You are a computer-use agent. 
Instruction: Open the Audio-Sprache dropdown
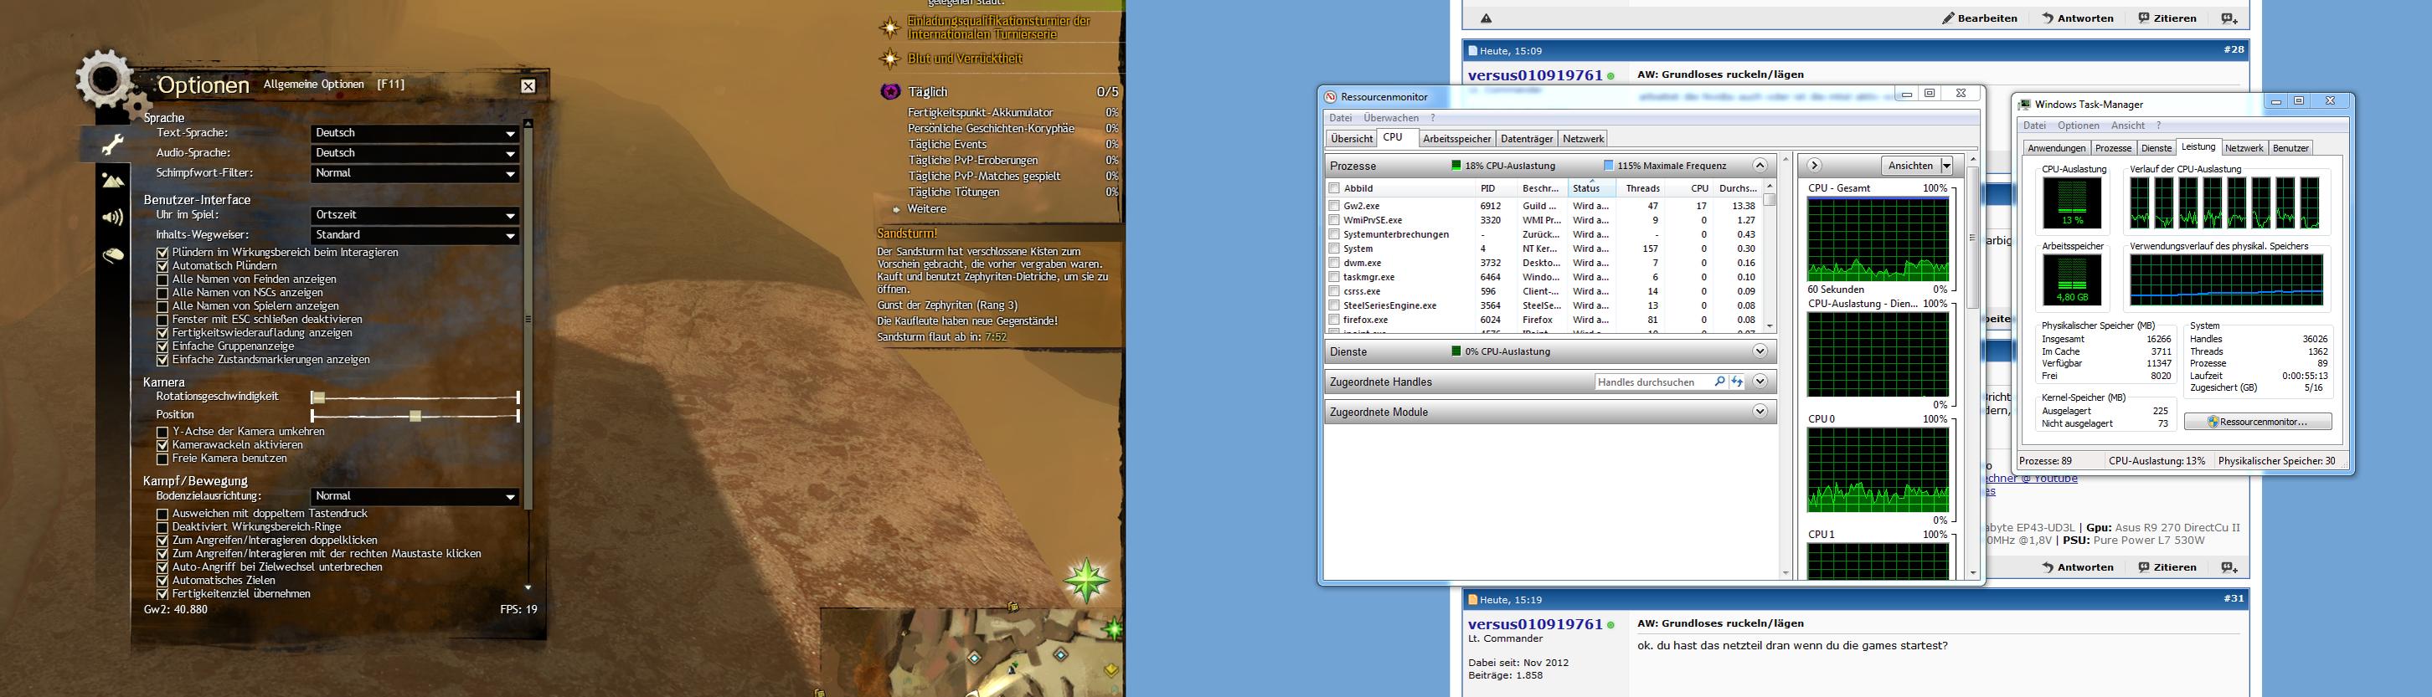pyautogui.click(x=415, y=153)
